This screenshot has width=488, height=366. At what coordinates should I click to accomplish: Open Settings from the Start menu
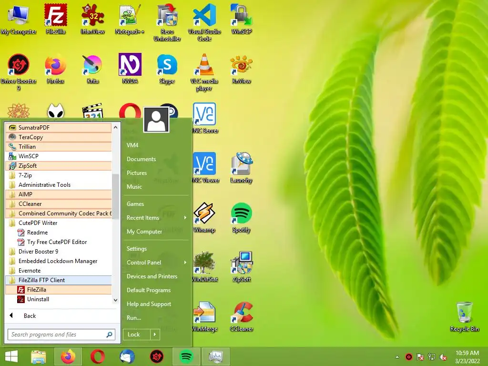pos(137,249)
